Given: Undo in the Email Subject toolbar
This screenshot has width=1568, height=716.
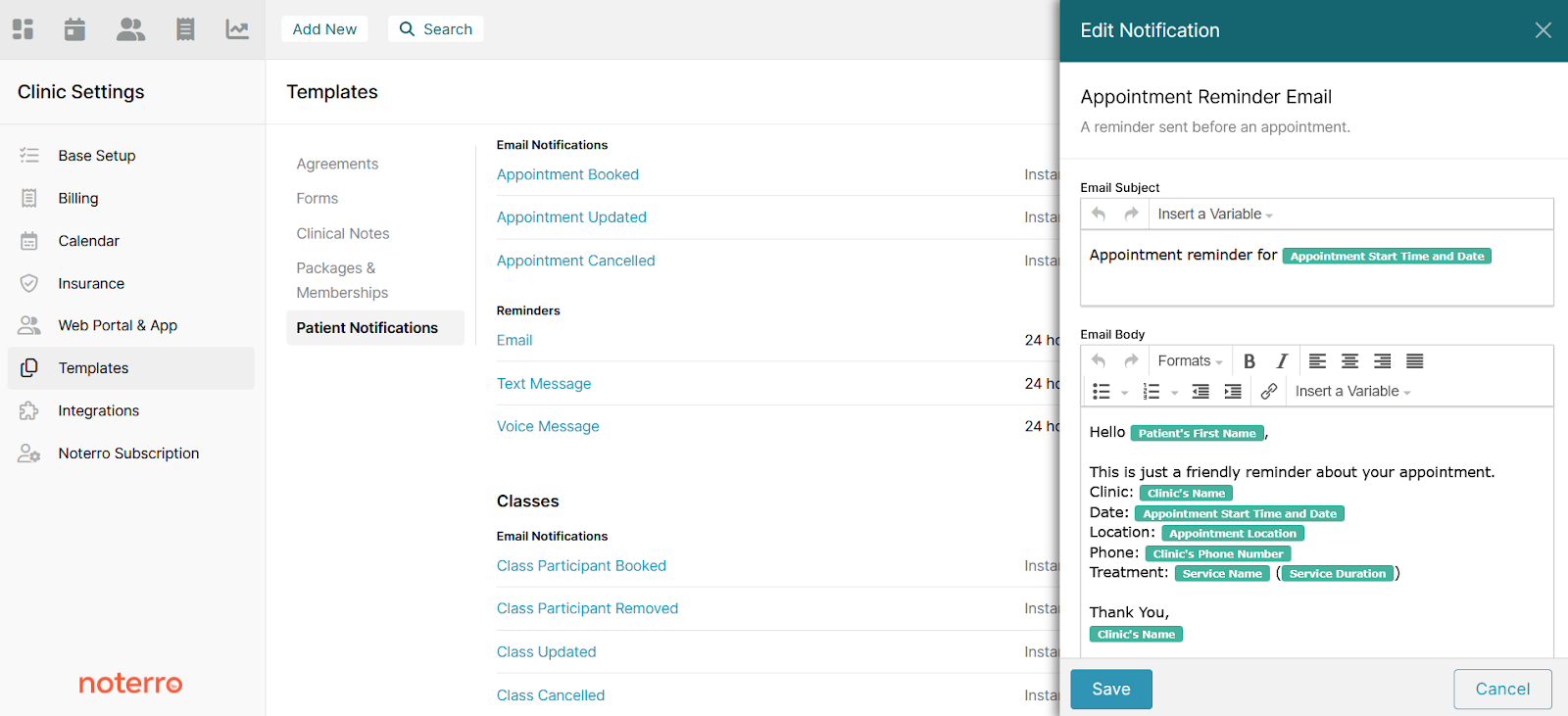Looking at the screenshot, I should [1099, 214].
